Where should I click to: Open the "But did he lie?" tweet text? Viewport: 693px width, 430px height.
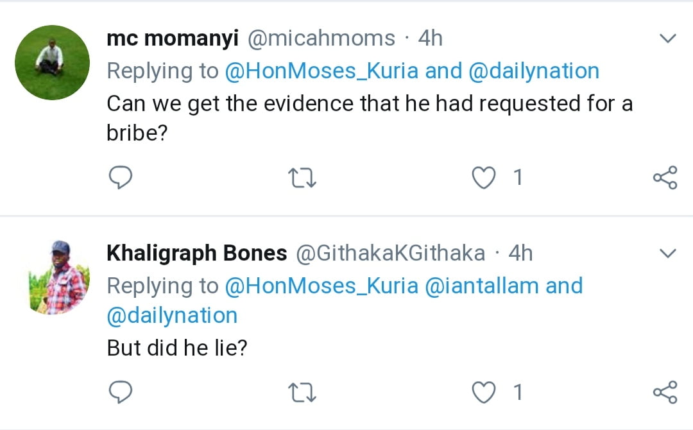pos(177,347)
